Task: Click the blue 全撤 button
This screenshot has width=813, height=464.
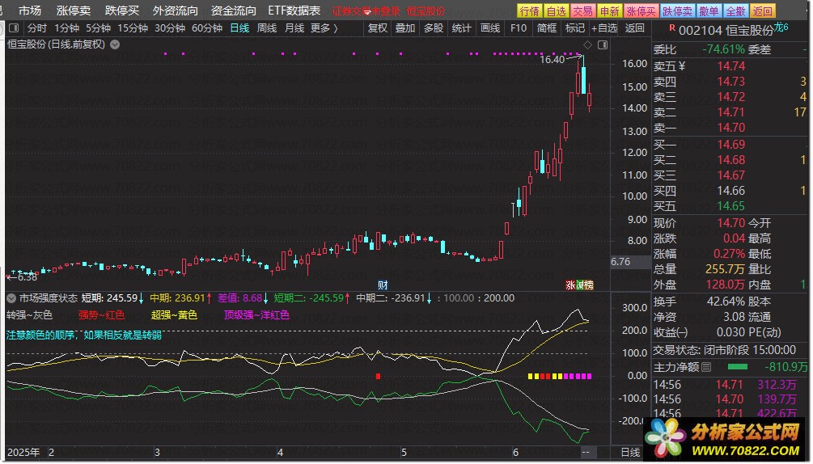Action: 735,11
